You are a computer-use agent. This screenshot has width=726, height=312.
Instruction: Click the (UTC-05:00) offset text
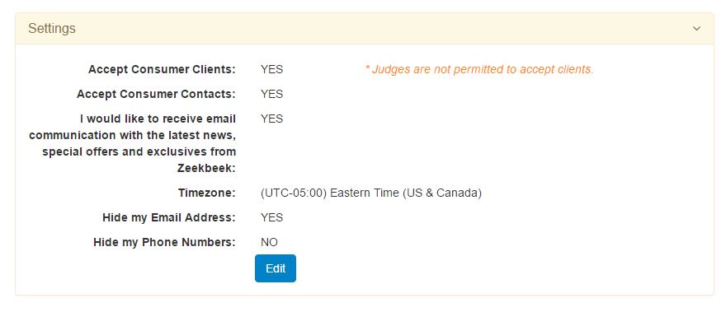pyautogui.click(x=294, y=193)
